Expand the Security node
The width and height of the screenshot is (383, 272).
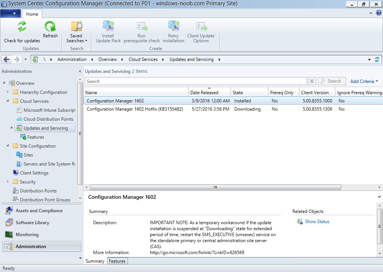point(8,182)
